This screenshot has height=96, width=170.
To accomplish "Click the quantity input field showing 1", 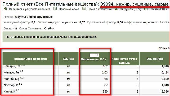I will 94,55.
